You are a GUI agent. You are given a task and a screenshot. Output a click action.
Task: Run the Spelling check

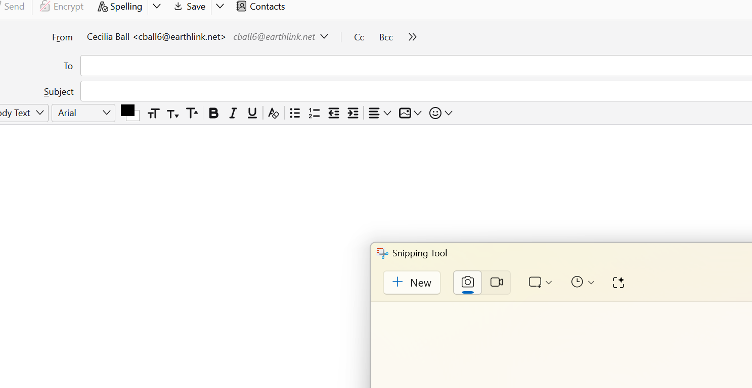[x=120, y=7]
